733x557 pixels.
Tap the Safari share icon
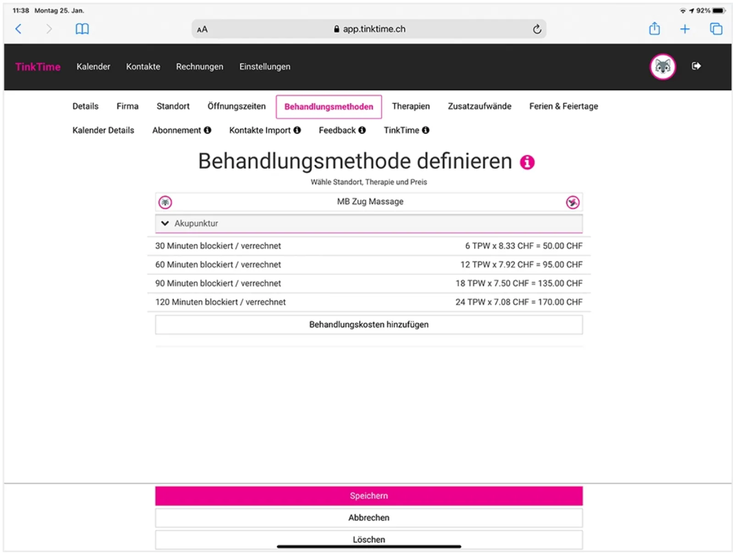(654, 28)
